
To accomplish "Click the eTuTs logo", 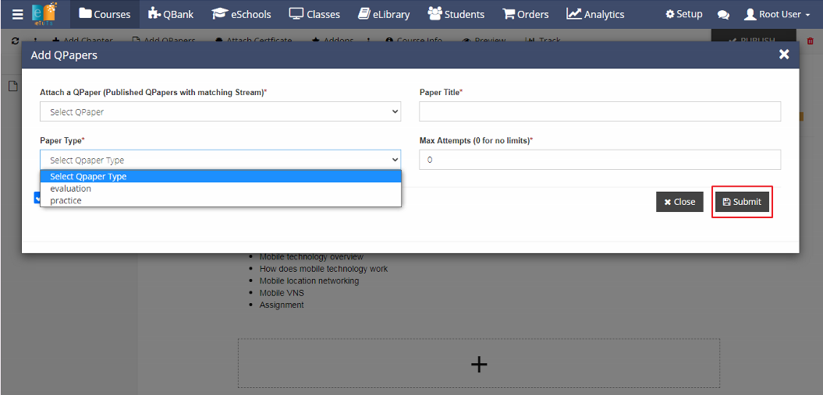I will coord(44,14).
